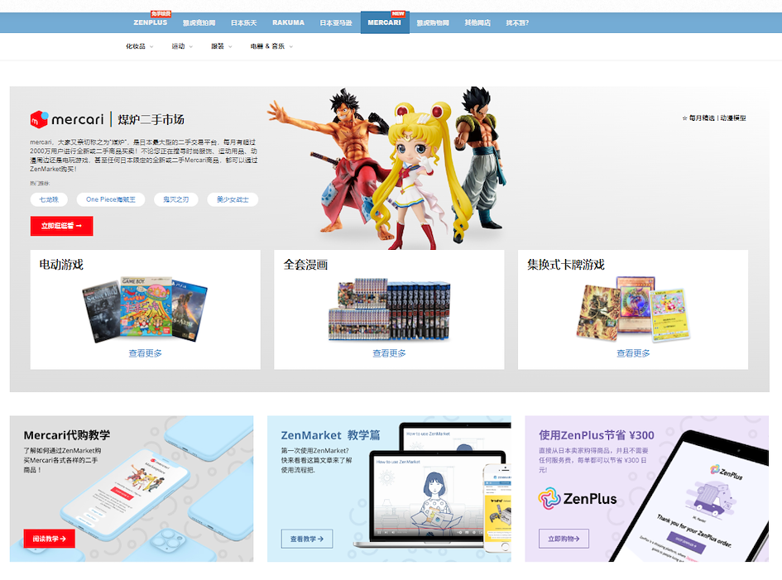Click the 使用ZenPlus节省 ¥300 banner title

click(597, 435)
